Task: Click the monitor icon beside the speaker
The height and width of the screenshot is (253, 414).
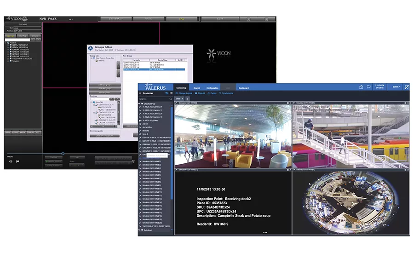Action: point(17,161)
